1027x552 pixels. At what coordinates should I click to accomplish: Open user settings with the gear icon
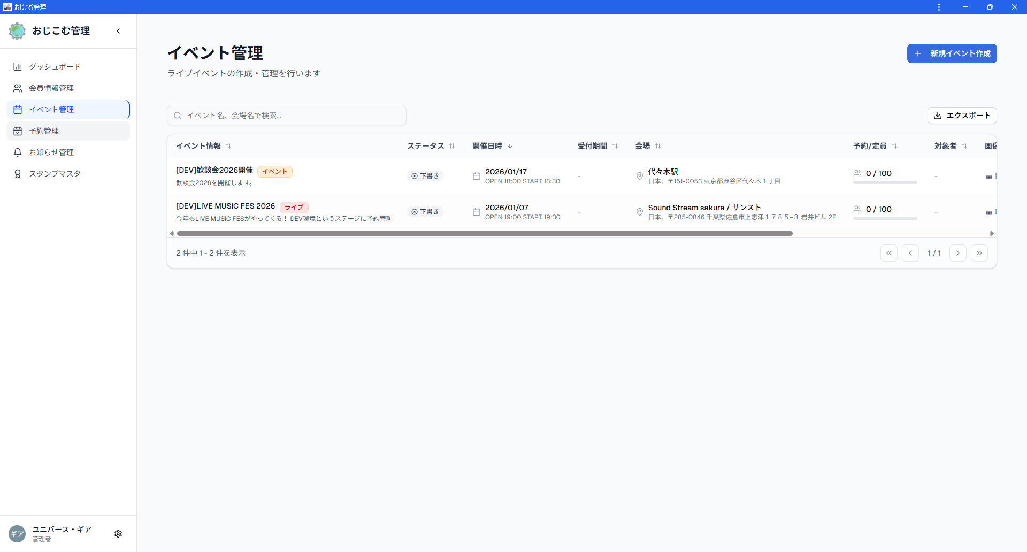pos(118,533)
